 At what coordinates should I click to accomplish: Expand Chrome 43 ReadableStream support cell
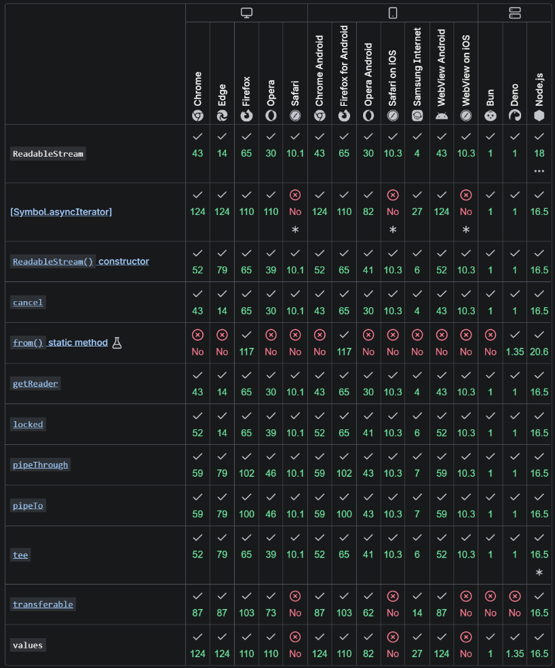coord(197,154)
